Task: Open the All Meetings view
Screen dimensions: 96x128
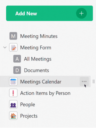Action: pos(38,59)
